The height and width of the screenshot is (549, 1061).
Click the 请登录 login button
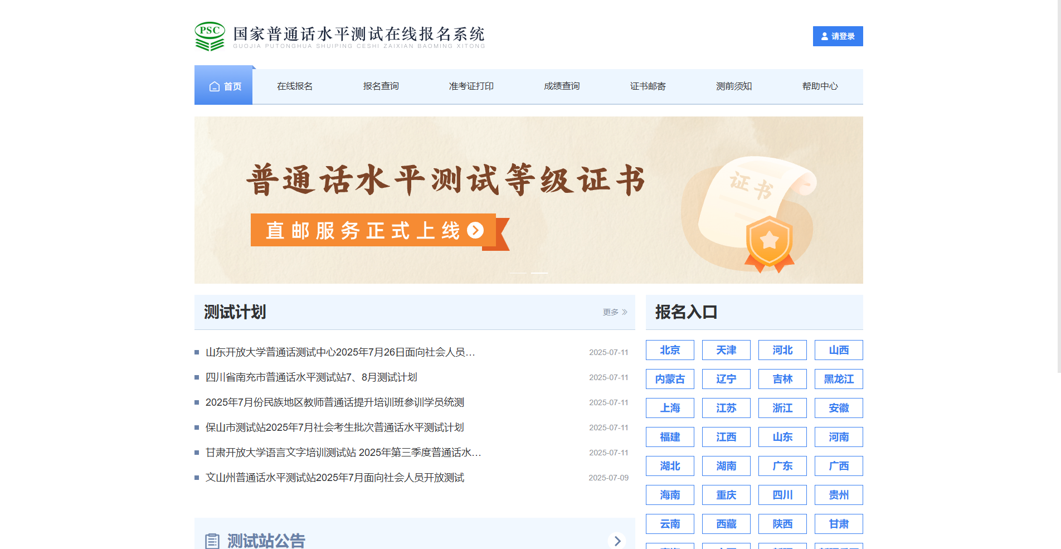(838, 36)
